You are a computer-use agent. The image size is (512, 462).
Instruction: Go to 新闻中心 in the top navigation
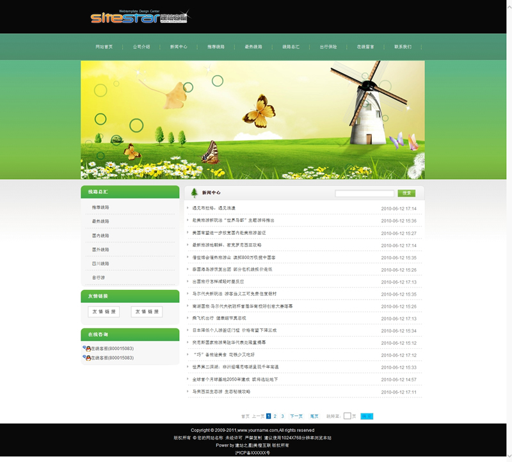pos(179,47)
